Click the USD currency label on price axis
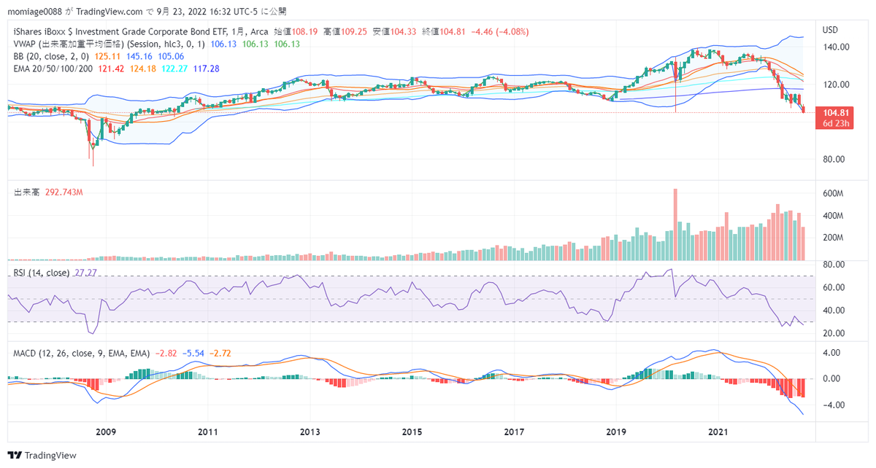876x468 pixels. pyautogui.click(x=831, y=31)
